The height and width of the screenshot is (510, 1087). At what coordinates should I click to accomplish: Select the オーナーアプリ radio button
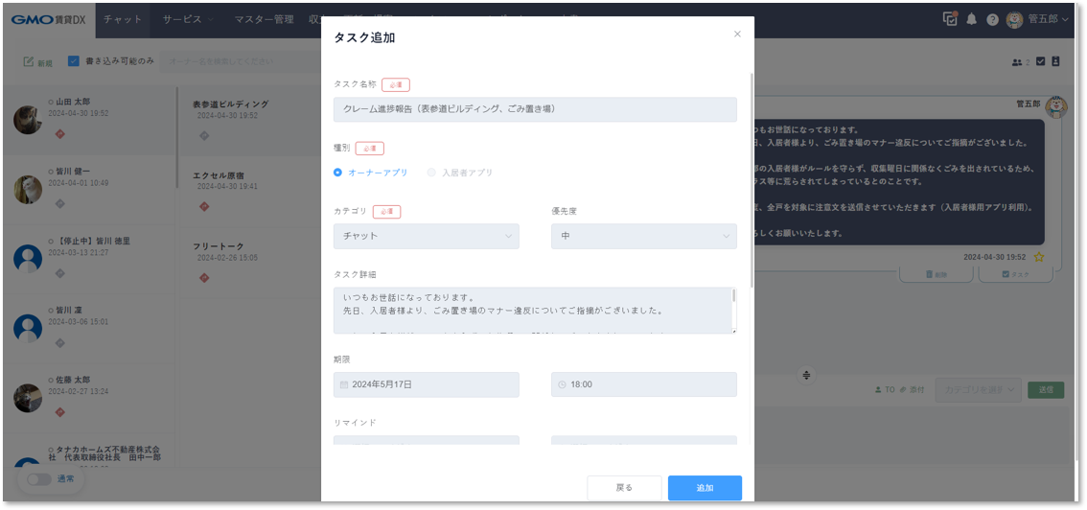click(x=338, y=173)
